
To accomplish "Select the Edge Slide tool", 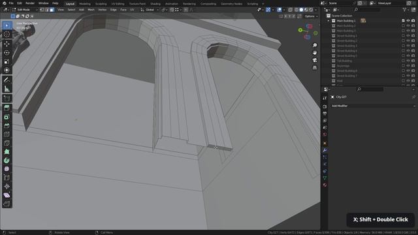I will (7, 178).
